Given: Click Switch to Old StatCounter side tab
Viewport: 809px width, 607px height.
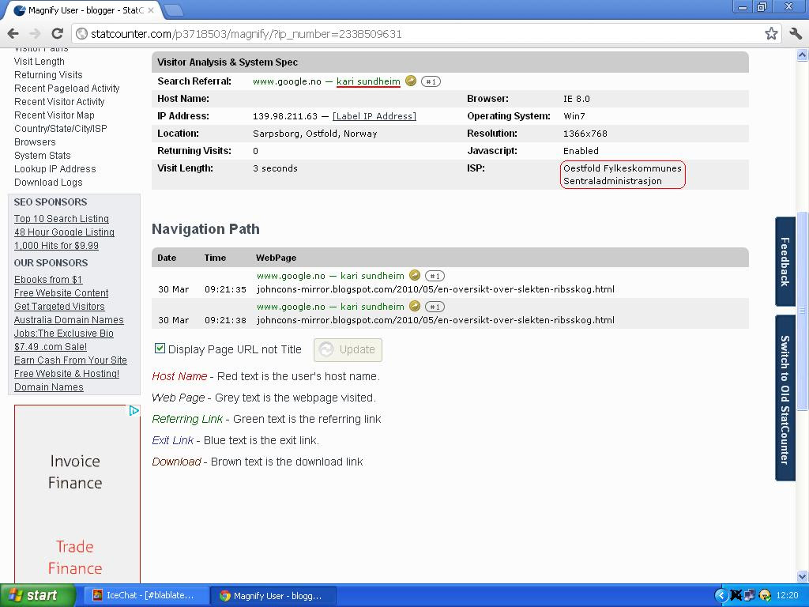Looking at the screenshot, I should tap(785, 398).
